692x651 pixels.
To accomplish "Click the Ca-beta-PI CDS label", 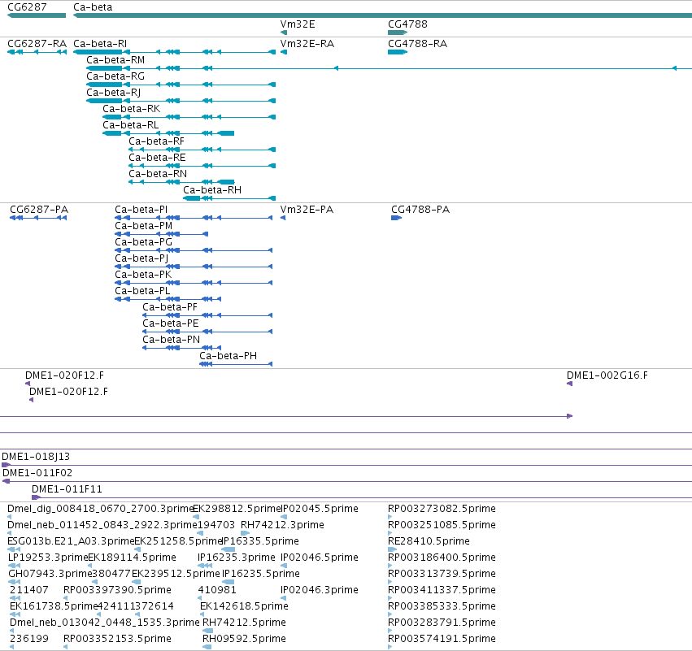I will click(x=141, y=209).
